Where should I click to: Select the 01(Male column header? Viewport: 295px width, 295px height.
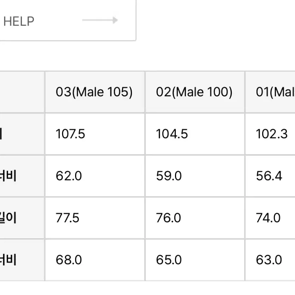pos(270,92)
